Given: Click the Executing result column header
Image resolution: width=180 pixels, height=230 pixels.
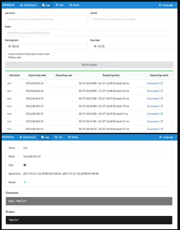Looking at the screenshot, I should tap(159, 75).
